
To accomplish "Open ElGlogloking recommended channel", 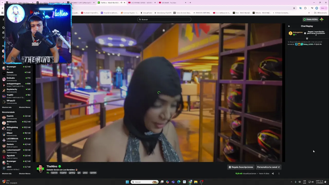I will (16, 128).
